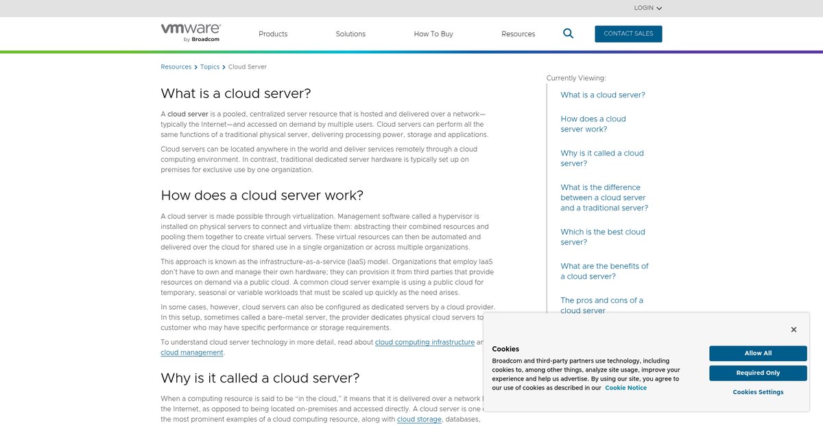This screenshot has width=823, height=425.
Task: Open the Solutions menu
Action: tap(350, 34)
